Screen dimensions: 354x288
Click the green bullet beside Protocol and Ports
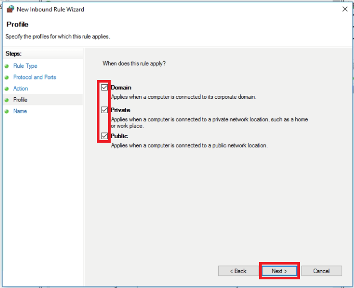coord(7,77)
